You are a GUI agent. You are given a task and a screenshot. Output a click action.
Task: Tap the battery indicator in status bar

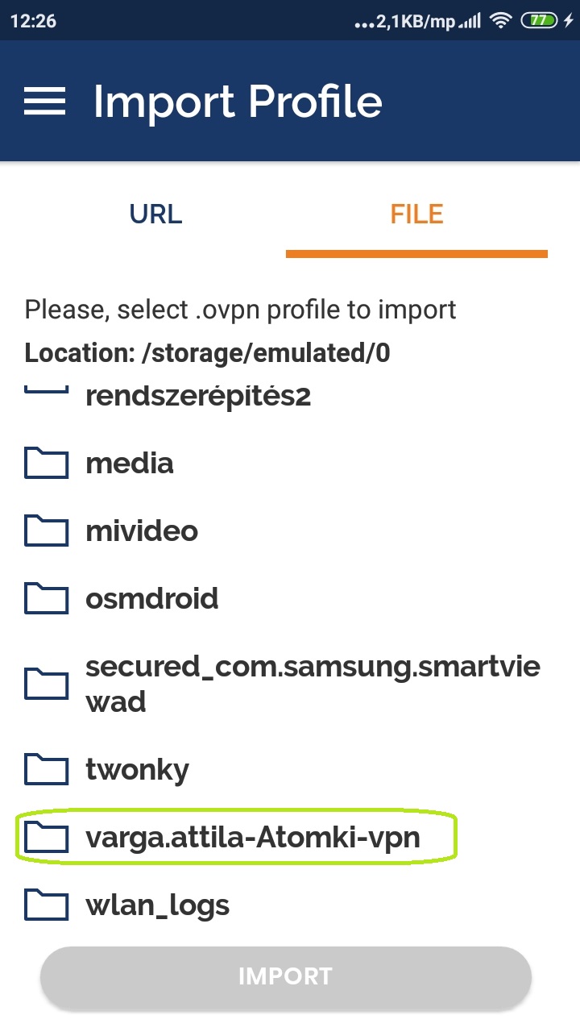coord(538,22)
